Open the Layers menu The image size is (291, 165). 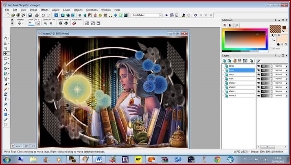[x=67, y=10]
